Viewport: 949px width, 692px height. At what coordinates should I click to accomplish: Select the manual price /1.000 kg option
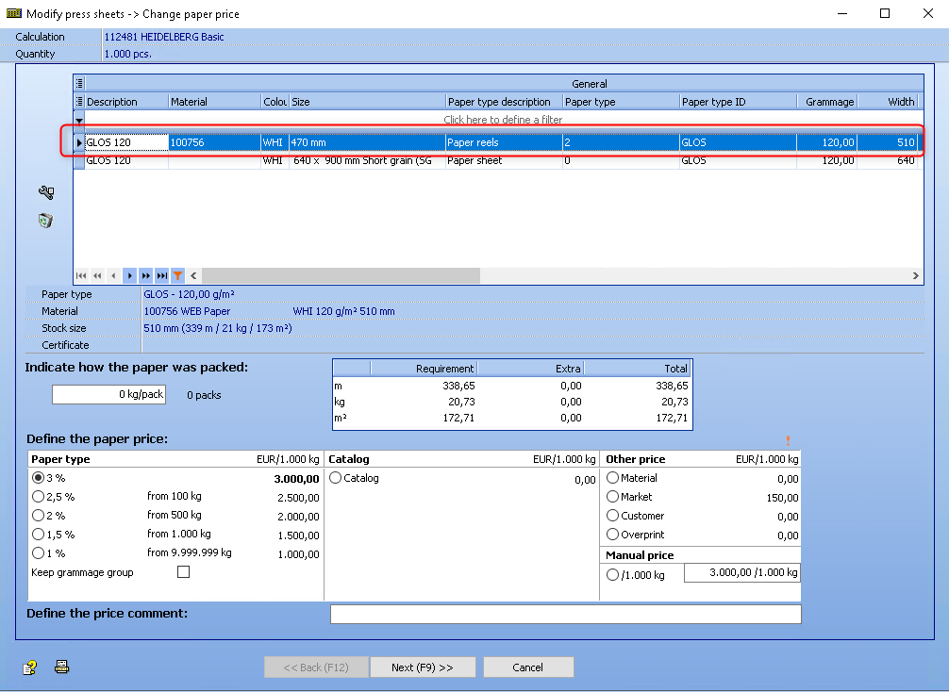[612, 575]
